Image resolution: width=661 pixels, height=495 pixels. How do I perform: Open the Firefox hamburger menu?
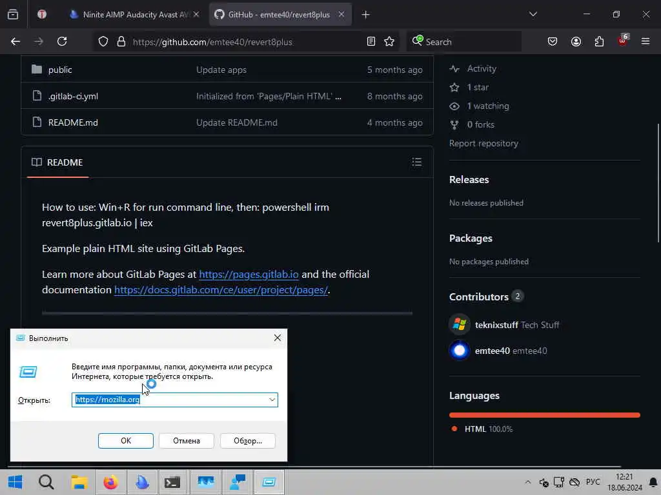646,41
